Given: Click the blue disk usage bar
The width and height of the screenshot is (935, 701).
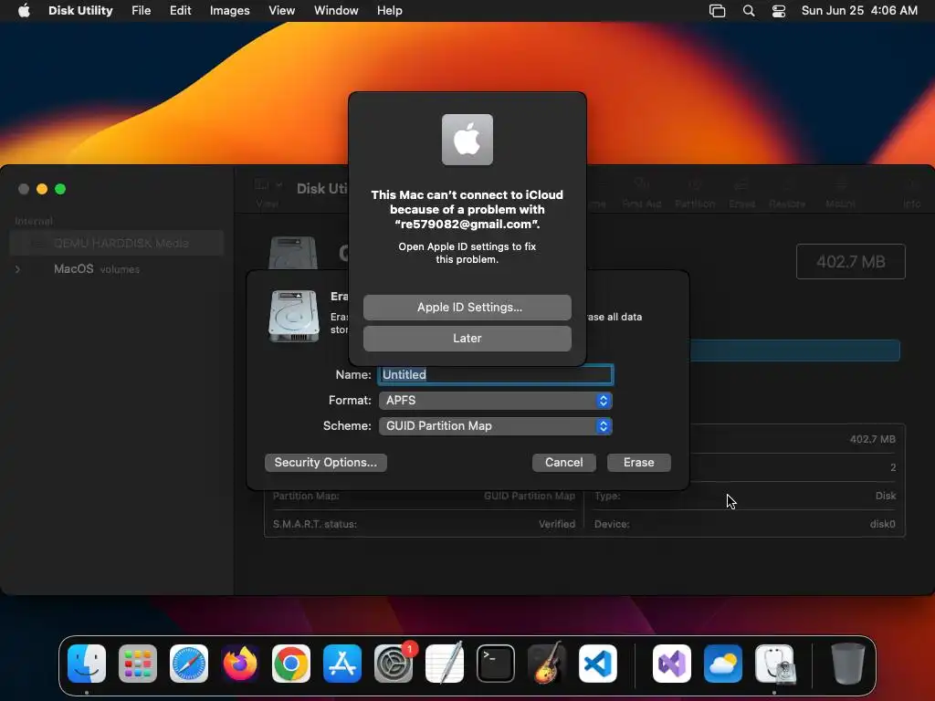Looking at the screenshot, I should (795, 350).
